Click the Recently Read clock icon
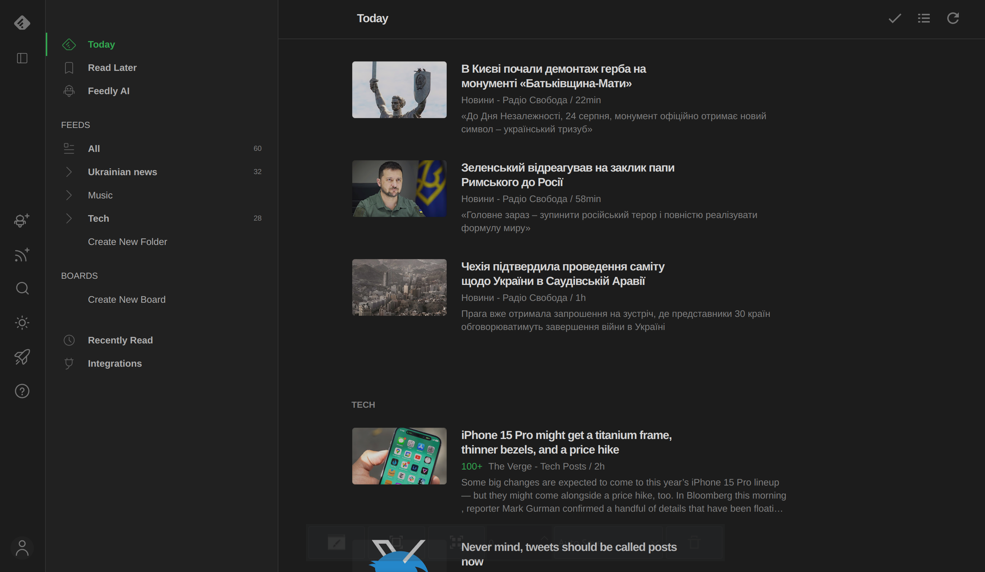Image resolution: width=985 pixels, height=572 pixels. pos(69,340)
